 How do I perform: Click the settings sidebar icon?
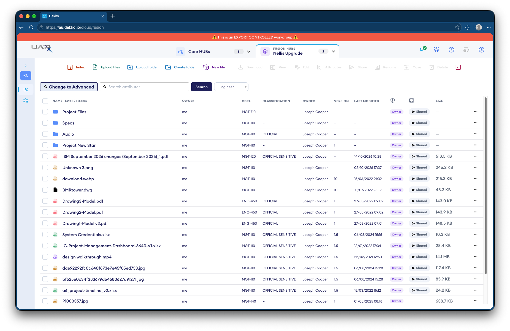26,101
